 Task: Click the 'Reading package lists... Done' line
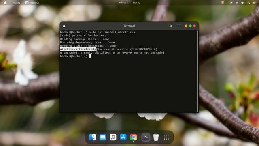tap(85, 39)
